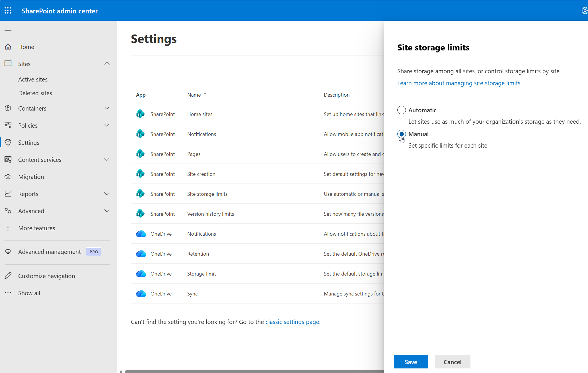This screenshot has height=373, width=588.
Task: Click OneDrive icon in Storage limit row
Action: (141, 274)
